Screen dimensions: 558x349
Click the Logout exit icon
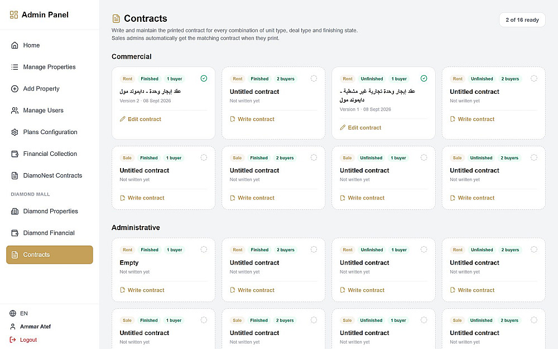tap(13, 340)
